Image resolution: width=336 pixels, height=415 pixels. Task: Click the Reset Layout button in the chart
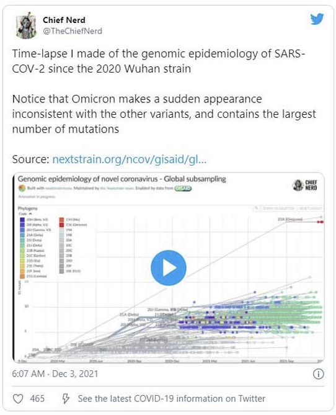pyautogui.click(x=311, y=208)
